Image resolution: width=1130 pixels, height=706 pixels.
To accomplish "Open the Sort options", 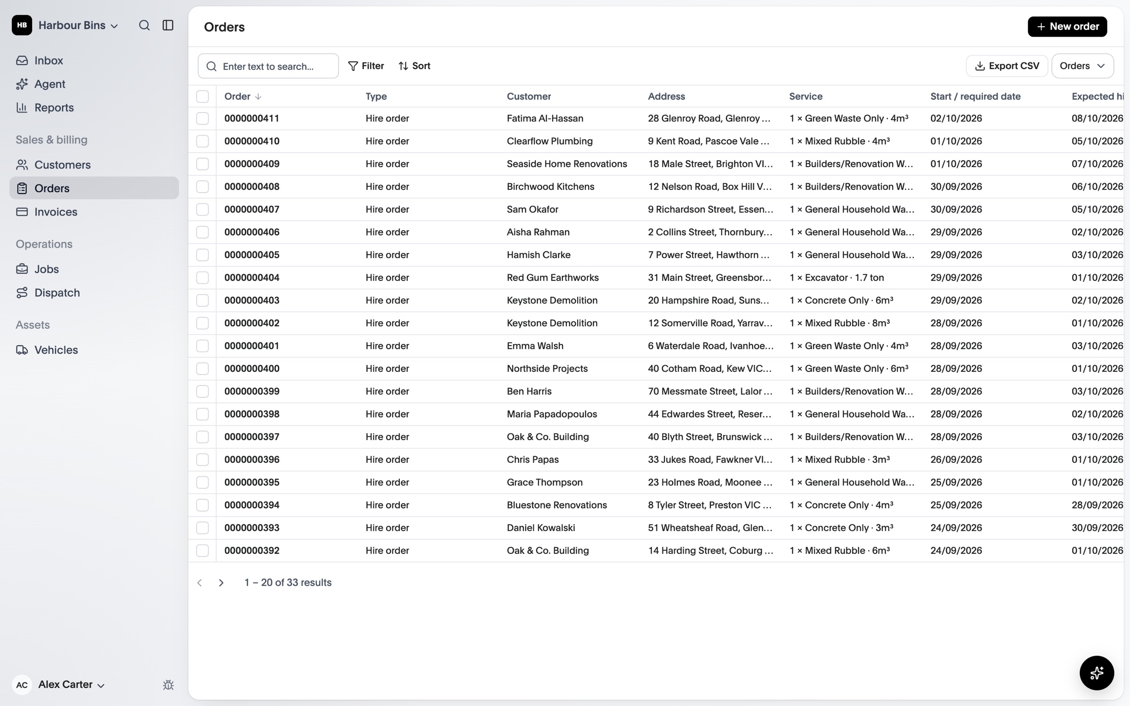I will click(414, 66).
